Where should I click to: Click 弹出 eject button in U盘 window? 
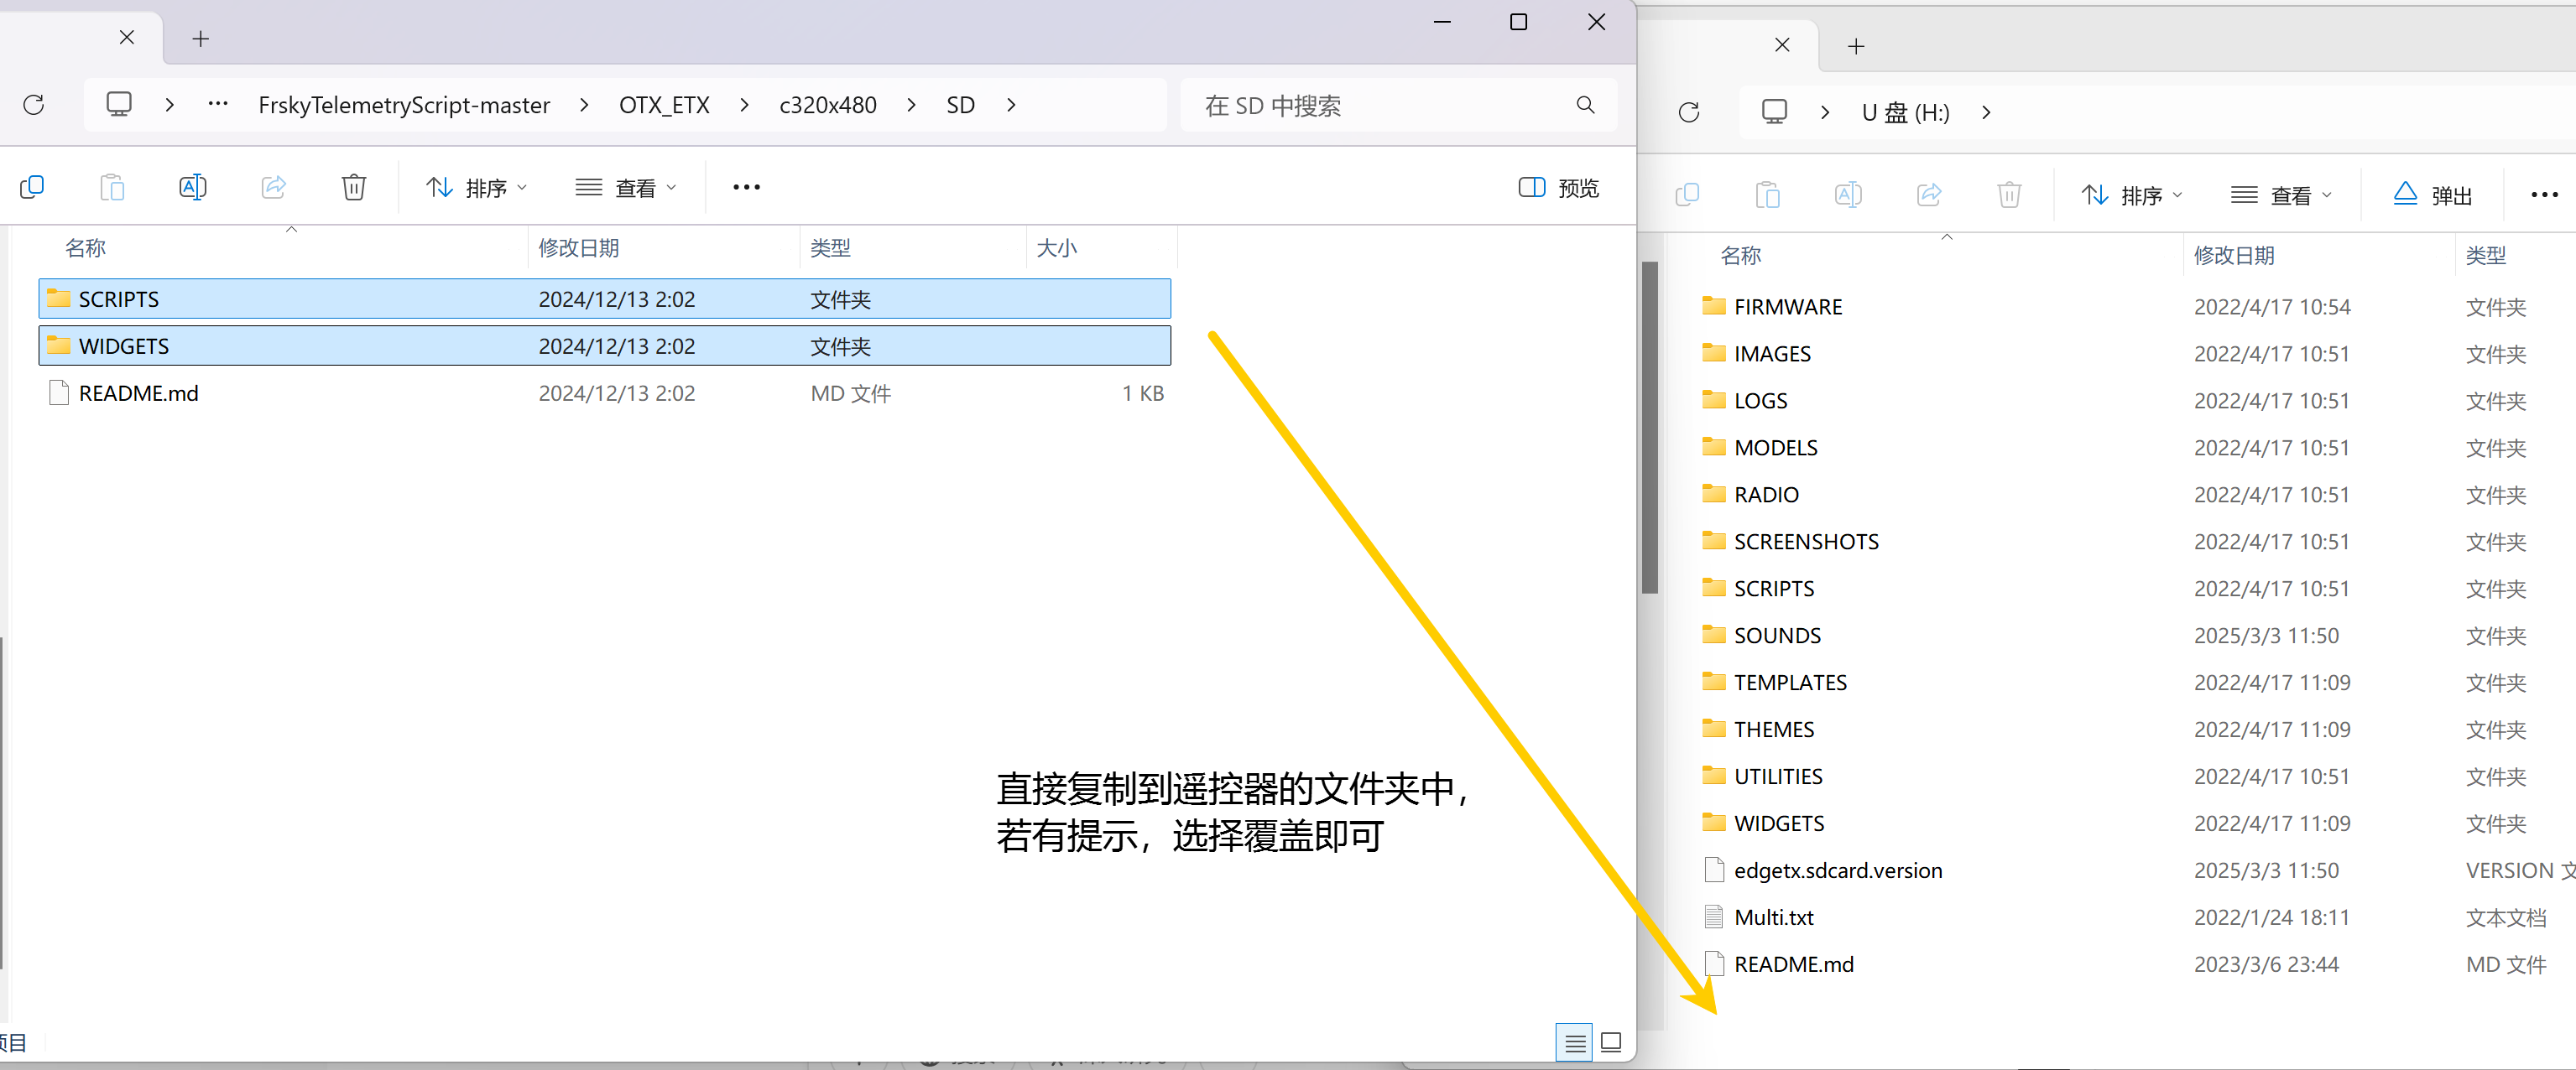[x=2432, y=195]
